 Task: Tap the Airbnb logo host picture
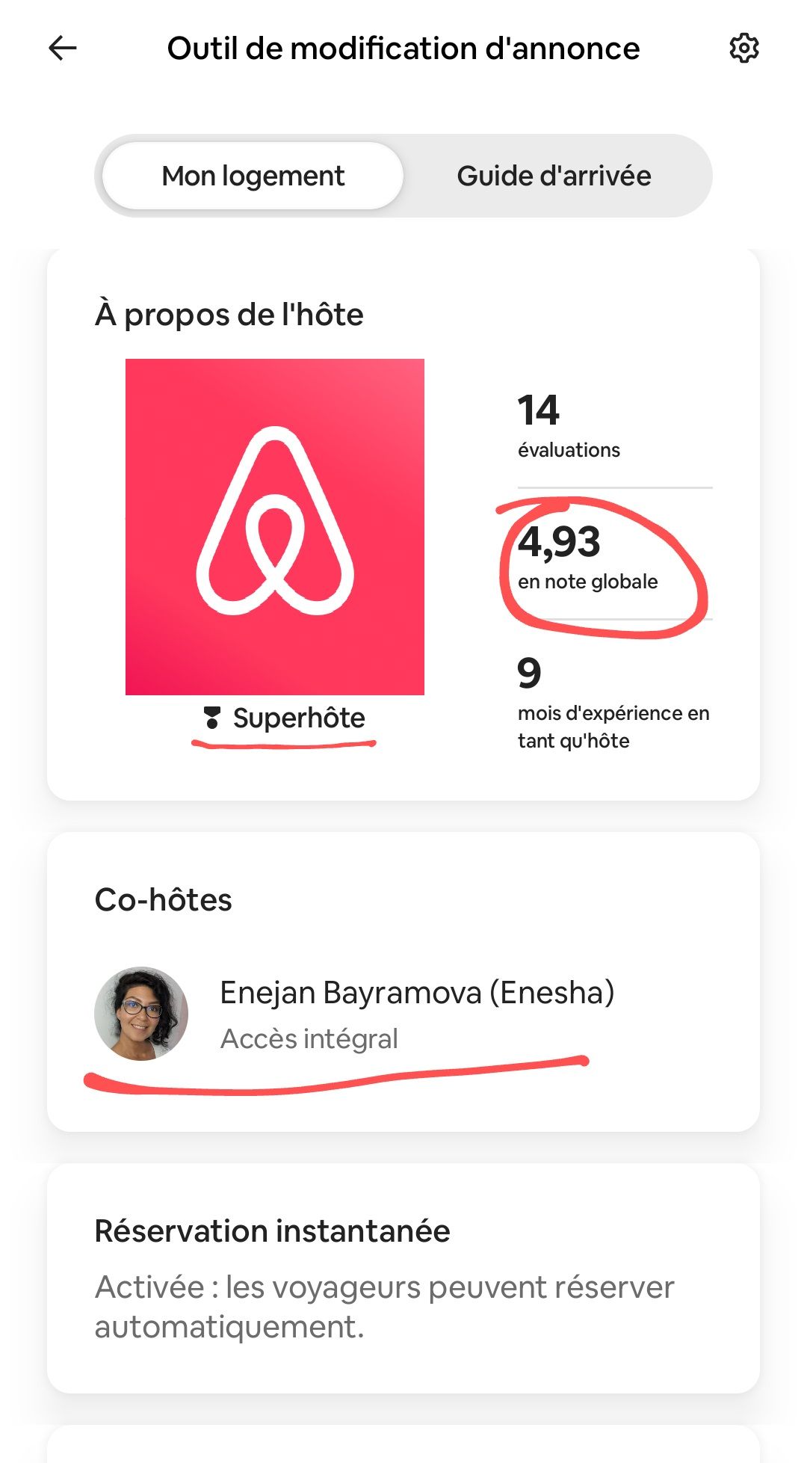[275, 526]
